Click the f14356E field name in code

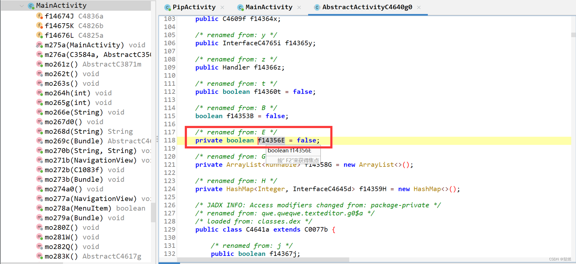click(271, 140)
